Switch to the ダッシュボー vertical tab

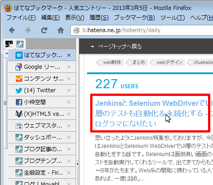point(42,138)
